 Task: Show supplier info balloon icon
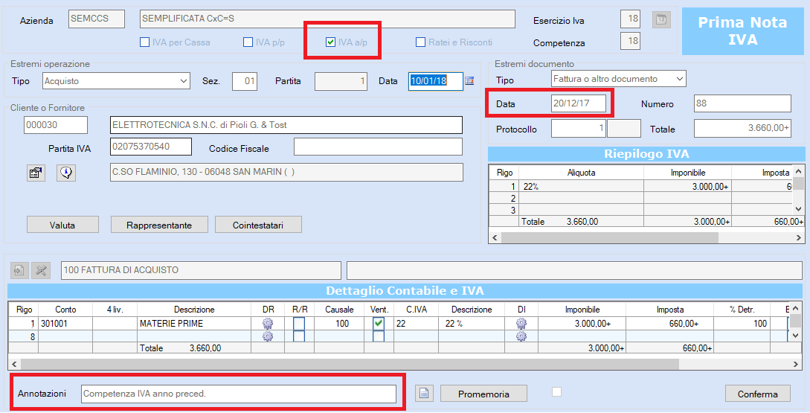66,173
